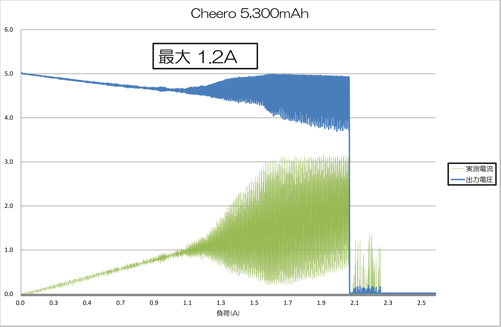
Task: Click the 1.0 vertical axis label
Action: (9, 250)
